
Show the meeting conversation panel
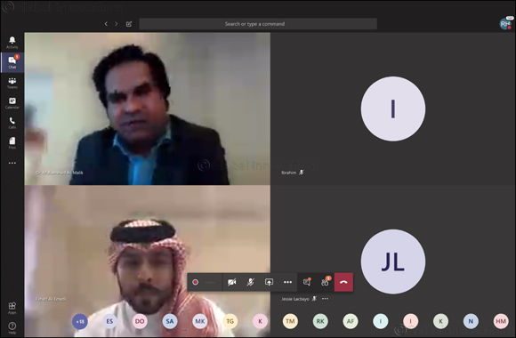[307, 282]
